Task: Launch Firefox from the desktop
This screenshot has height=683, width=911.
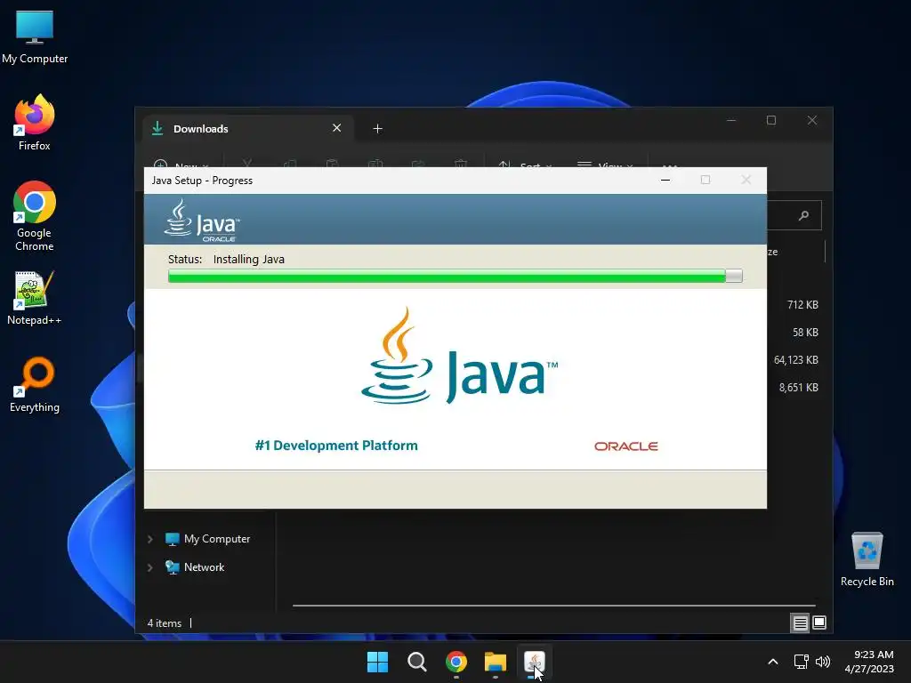Action: click(35, 123)
